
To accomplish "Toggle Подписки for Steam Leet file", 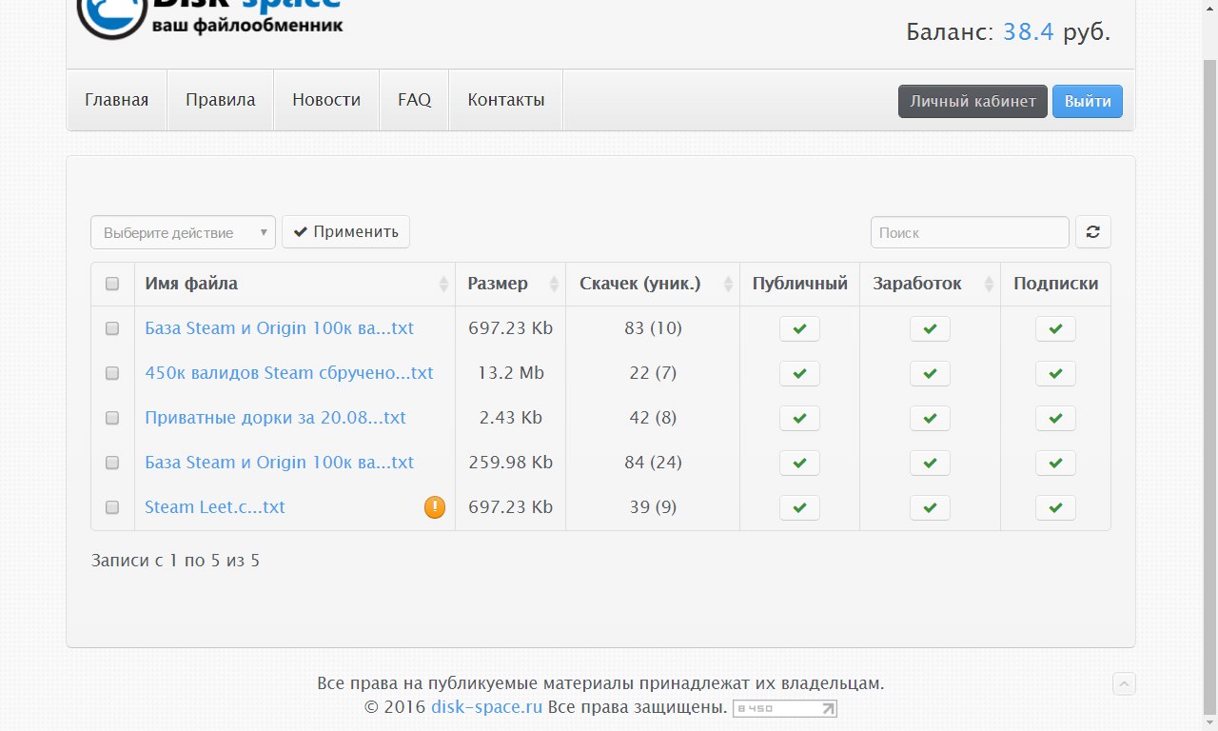I will (1055, 508).
